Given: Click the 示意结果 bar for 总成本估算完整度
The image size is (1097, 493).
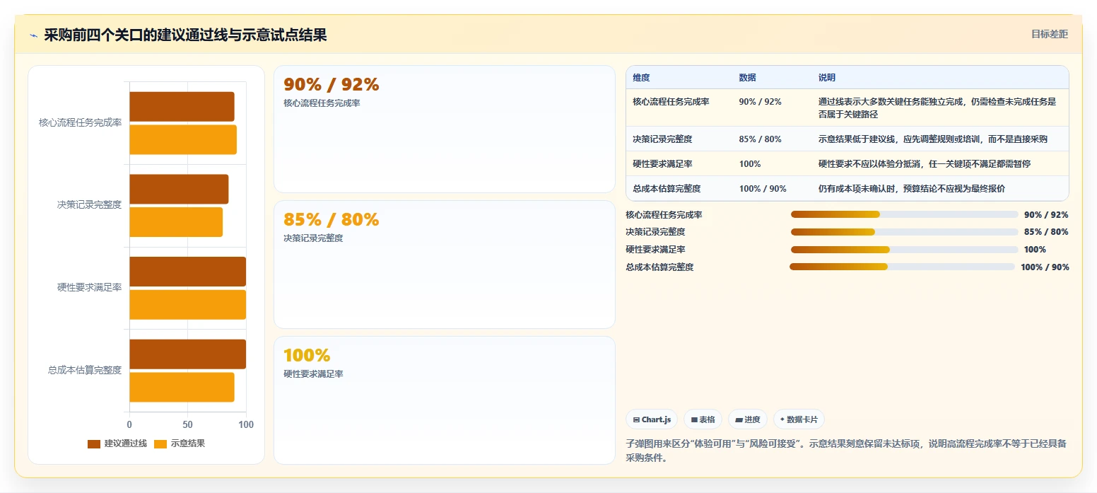Looking at the screenshot, I should tap(182, 387).
